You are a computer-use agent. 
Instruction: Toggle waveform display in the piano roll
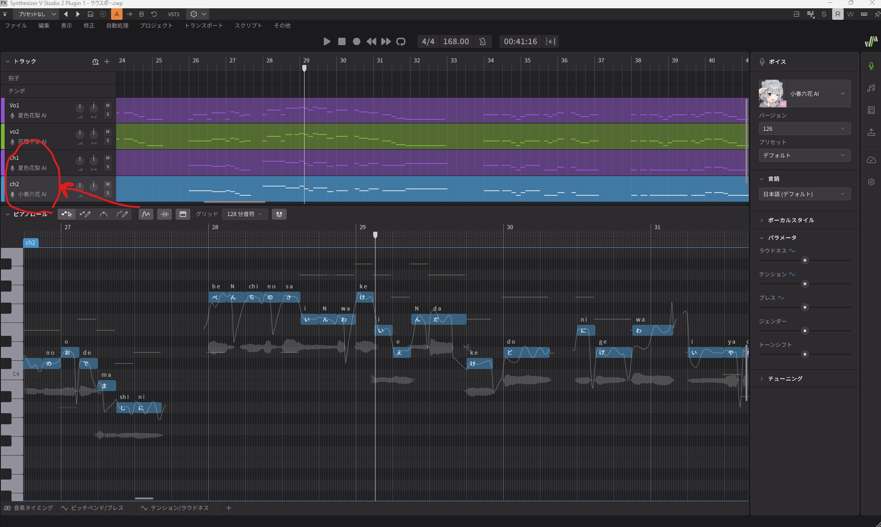point(164,214)
